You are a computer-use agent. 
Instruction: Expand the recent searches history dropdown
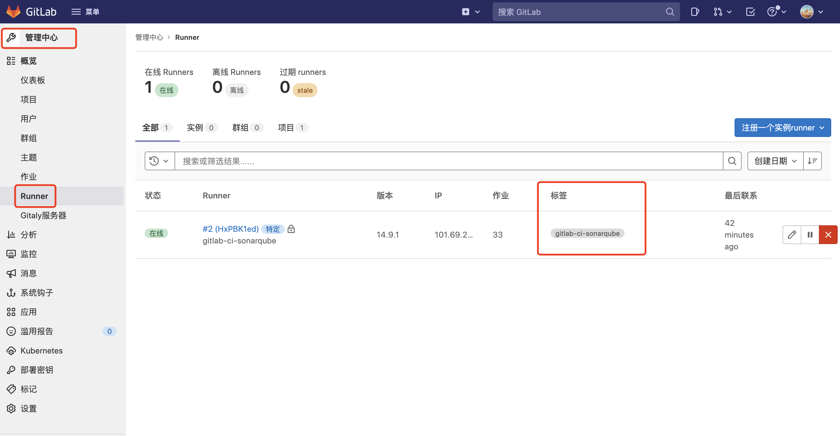[x=159, y=161]
